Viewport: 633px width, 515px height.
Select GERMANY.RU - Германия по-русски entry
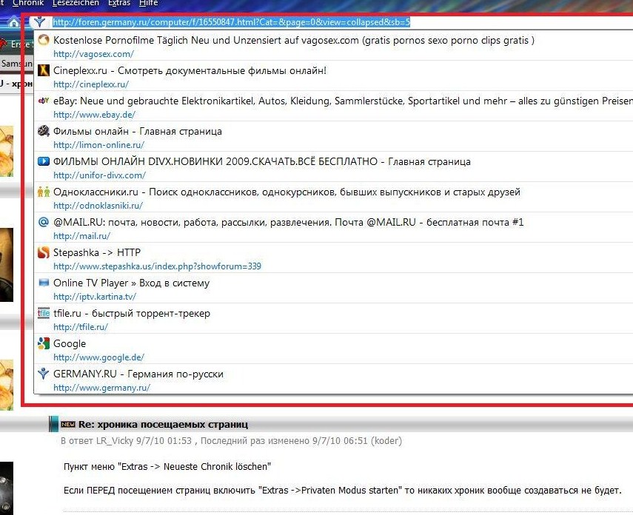tap(138, 374)
